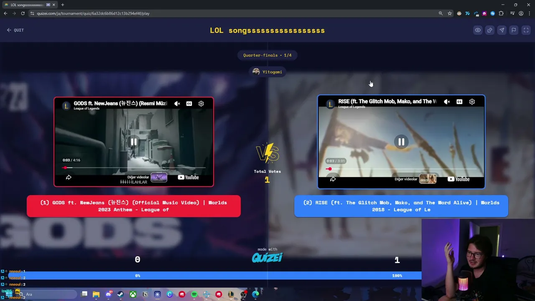Vote for (1) GODS ft. NewJeans
This screenshot has height=301, width=535.
[x=134, y=206]
